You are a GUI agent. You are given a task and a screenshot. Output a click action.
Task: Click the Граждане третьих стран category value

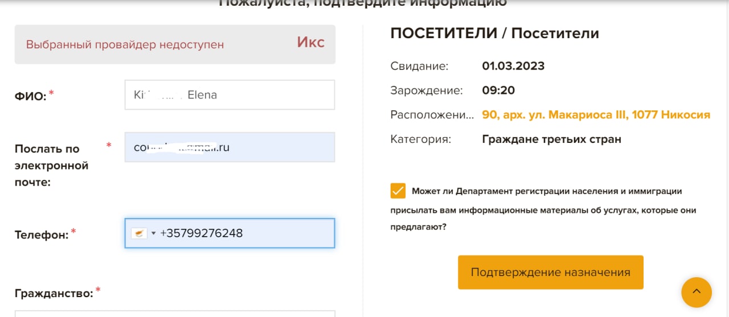551,139
